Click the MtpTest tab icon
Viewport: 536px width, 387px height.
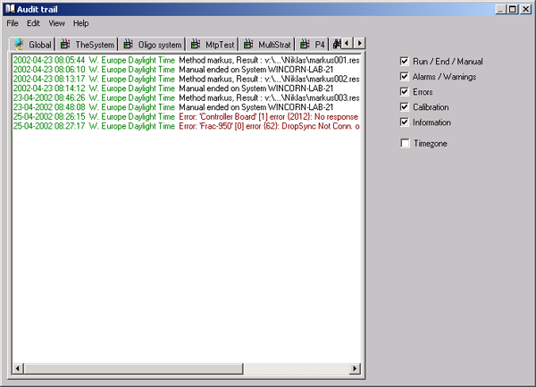point(197,44)
